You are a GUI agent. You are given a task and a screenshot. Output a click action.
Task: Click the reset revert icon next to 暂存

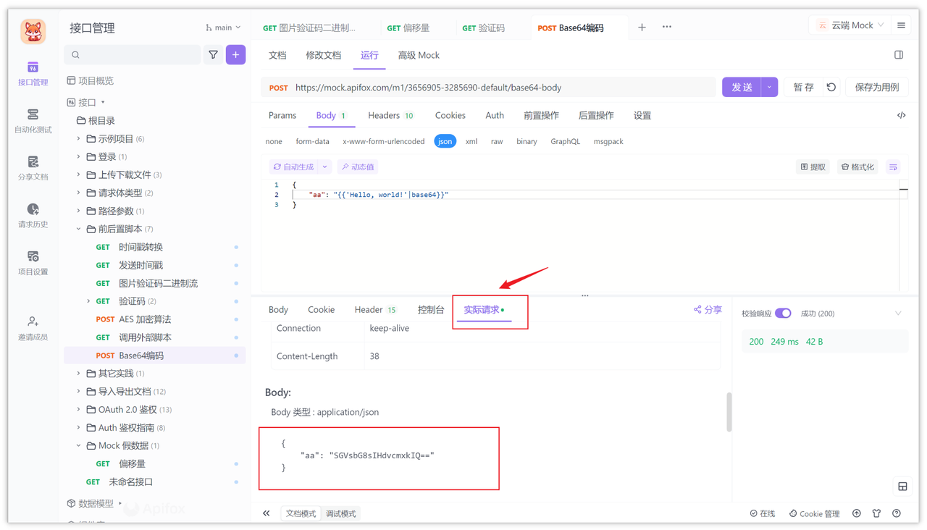pyautogui.click(x=831, y=88)
